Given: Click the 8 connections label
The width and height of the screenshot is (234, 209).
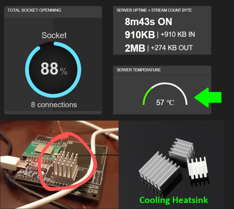Looking at the screenshot, I should [x=54, y=105].
